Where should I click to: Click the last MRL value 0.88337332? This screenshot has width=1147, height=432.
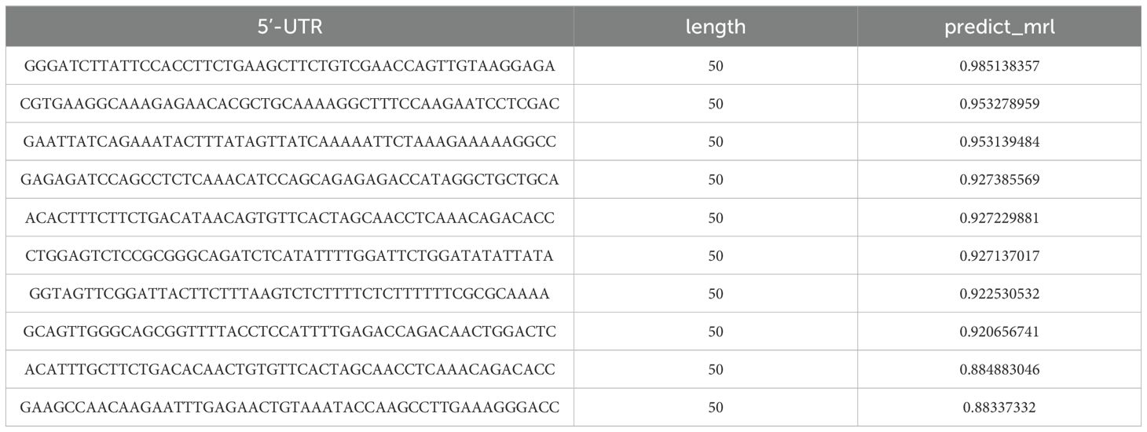point(999,408)
